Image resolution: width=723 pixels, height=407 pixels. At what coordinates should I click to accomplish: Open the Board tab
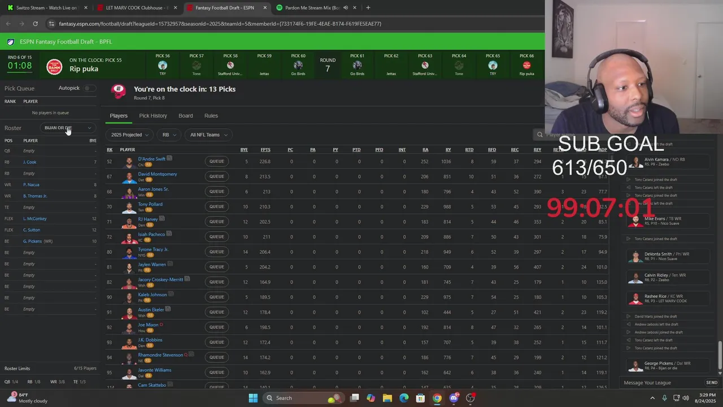(186, 115)
